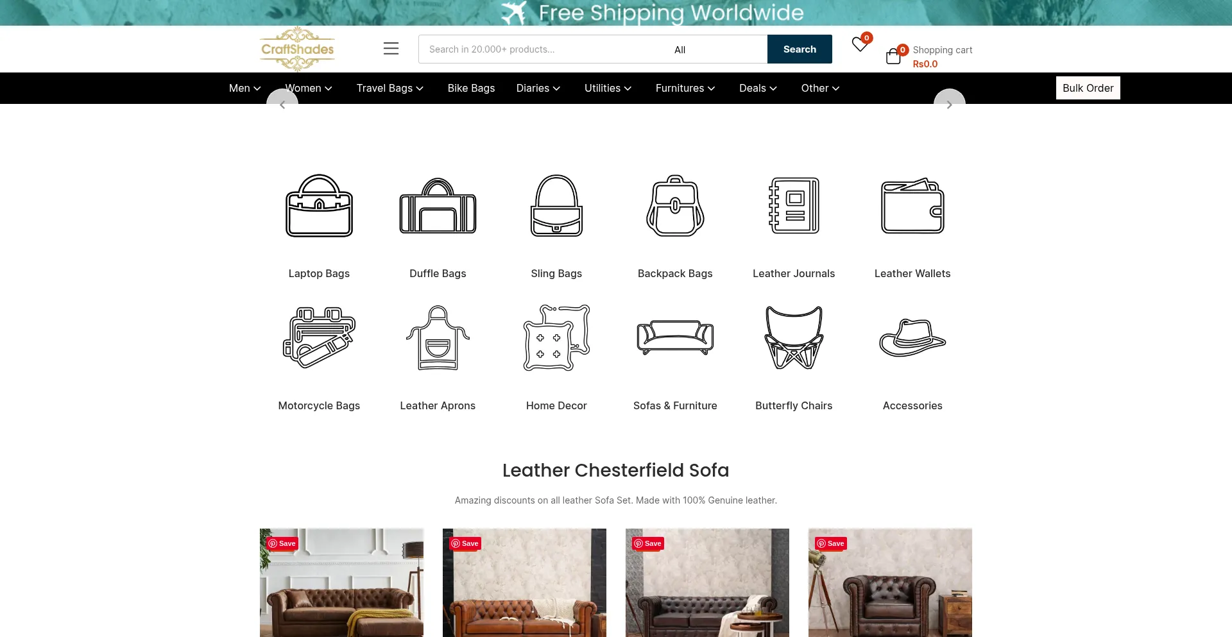
Task: Select the Leather Aprons icon
Action: click(438, 337)
